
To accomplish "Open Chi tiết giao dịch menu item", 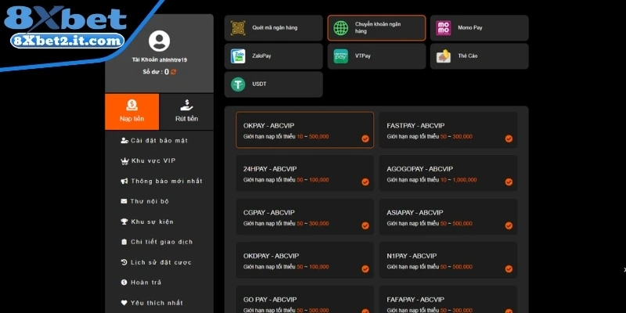I will (x=160, y=242).
